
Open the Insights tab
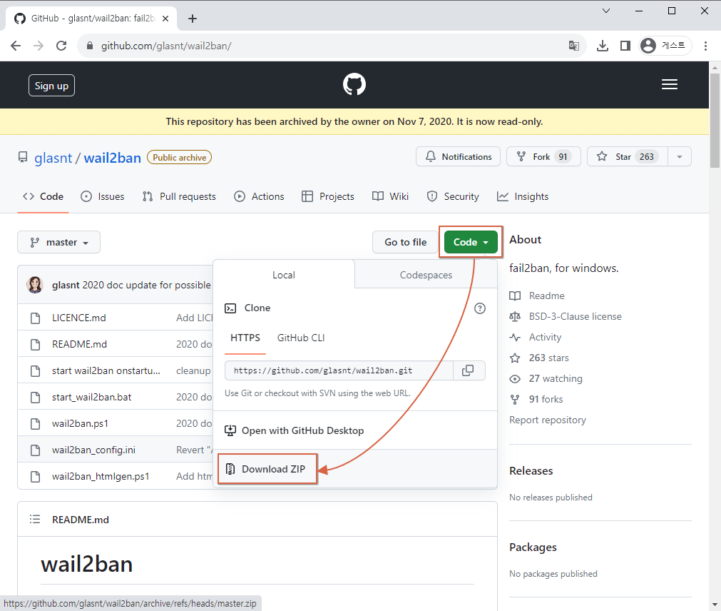coord(523,197)
